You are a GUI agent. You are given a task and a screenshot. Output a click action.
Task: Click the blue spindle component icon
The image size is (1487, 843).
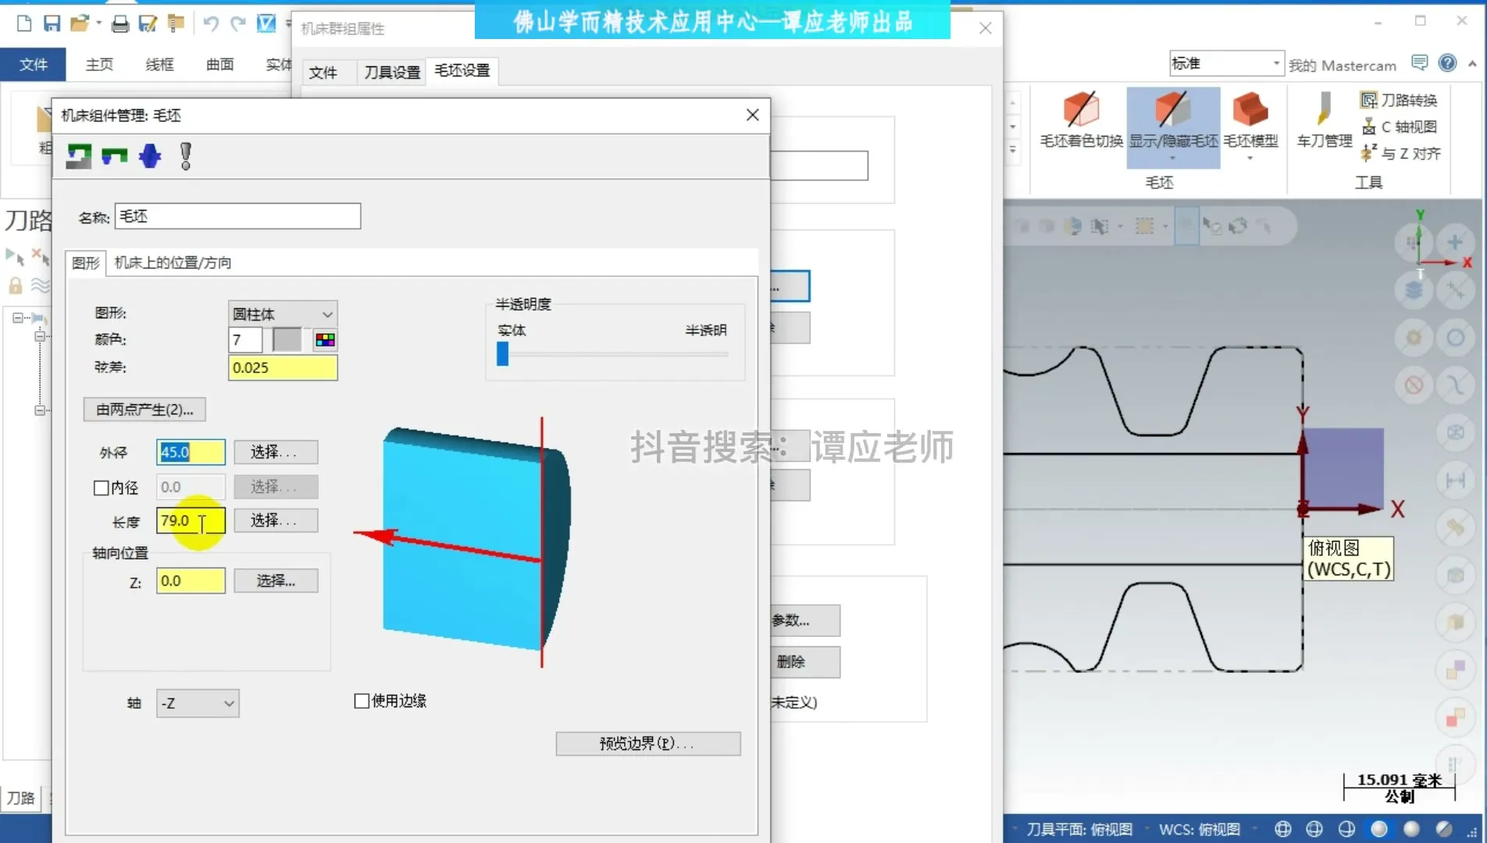(149, 155)
